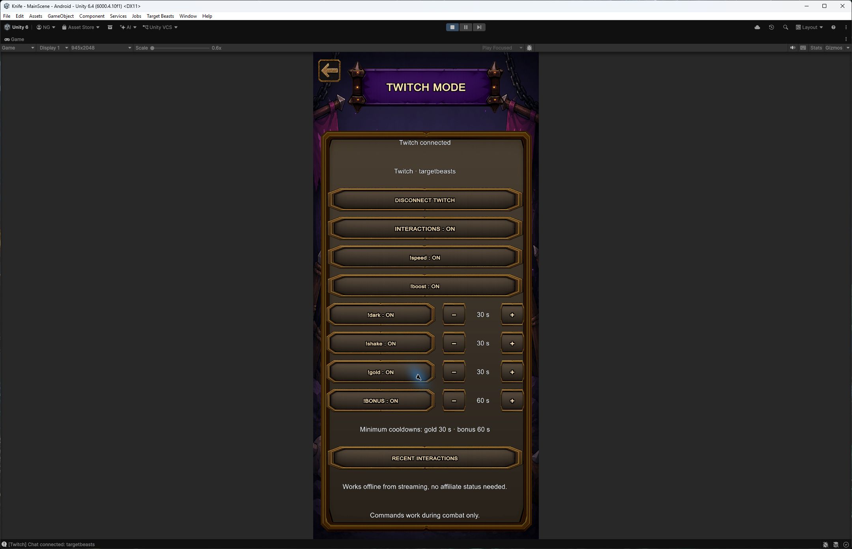Decrease !dark cooldown with minus button
852x549 pixels.
pos(454,315)
